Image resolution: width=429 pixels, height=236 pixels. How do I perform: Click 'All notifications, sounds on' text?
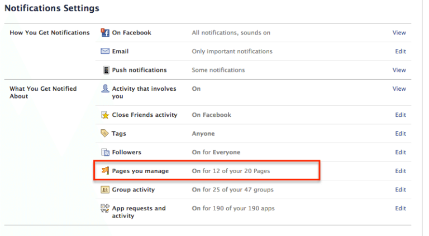(x=231, y=33)
